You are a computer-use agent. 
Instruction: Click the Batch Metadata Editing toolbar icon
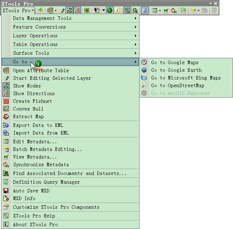[x=193, y=10]
